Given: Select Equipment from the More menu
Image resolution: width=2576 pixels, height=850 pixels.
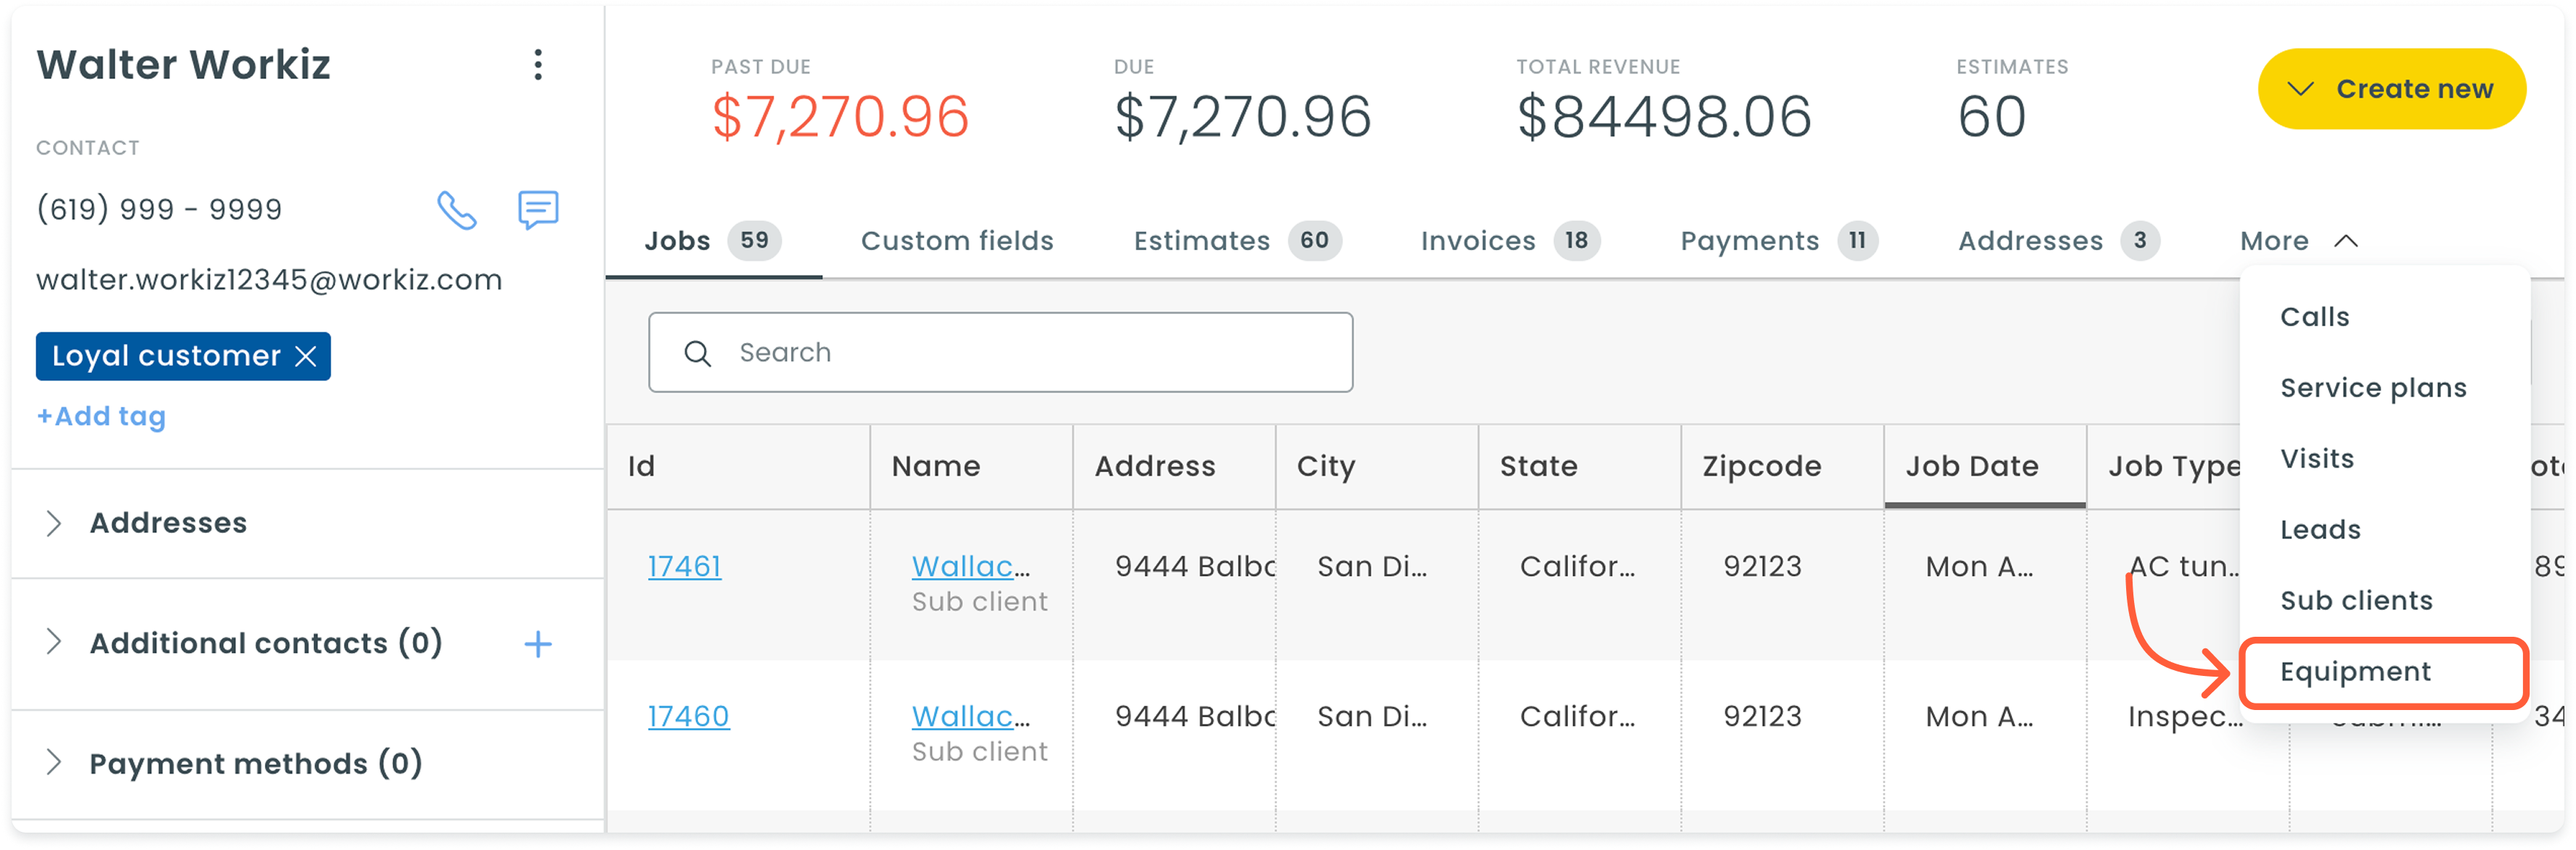Looking at the screenshot, I should point(2355,672).
